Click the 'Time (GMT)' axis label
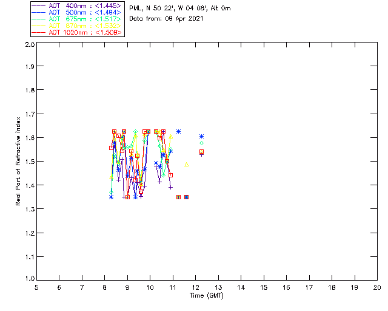The width and height of the screenshot is (388, 311). [207, 296]
